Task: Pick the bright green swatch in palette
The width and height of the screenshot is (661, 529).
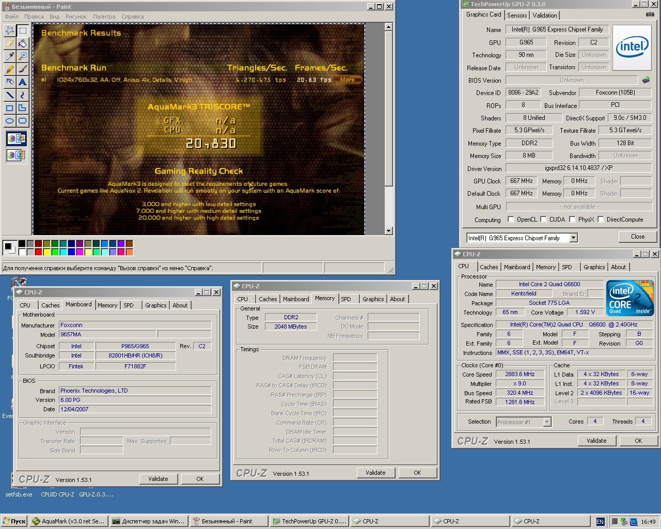Action: tap(55, 252)
